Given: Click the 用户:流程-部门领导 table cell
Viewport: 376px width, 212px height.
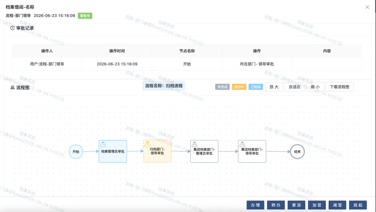Looking at the screenshot, I should [47, 64].
